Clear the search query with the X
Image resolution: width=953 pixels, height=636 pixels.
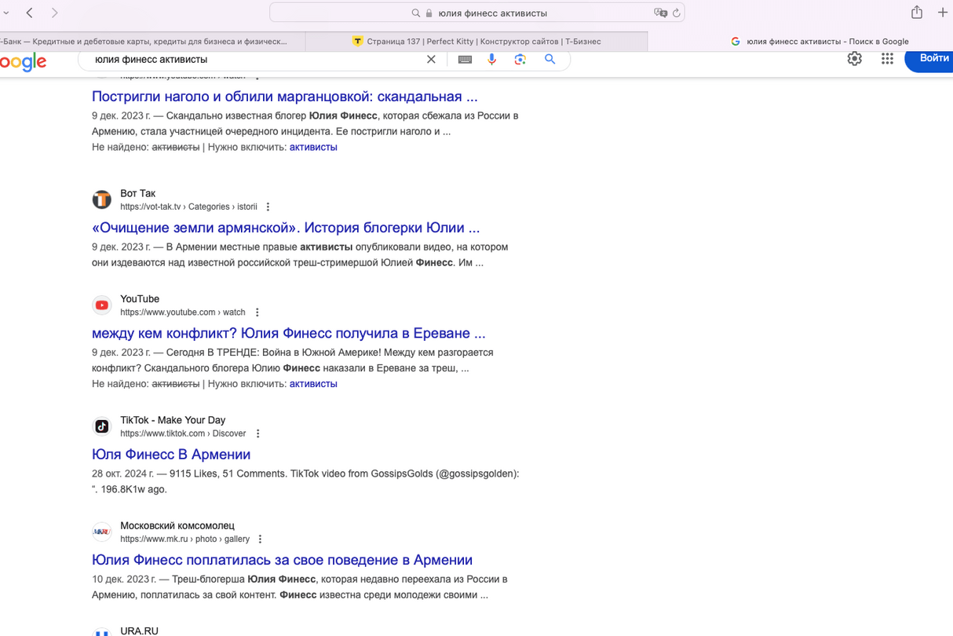click(431, 60)
